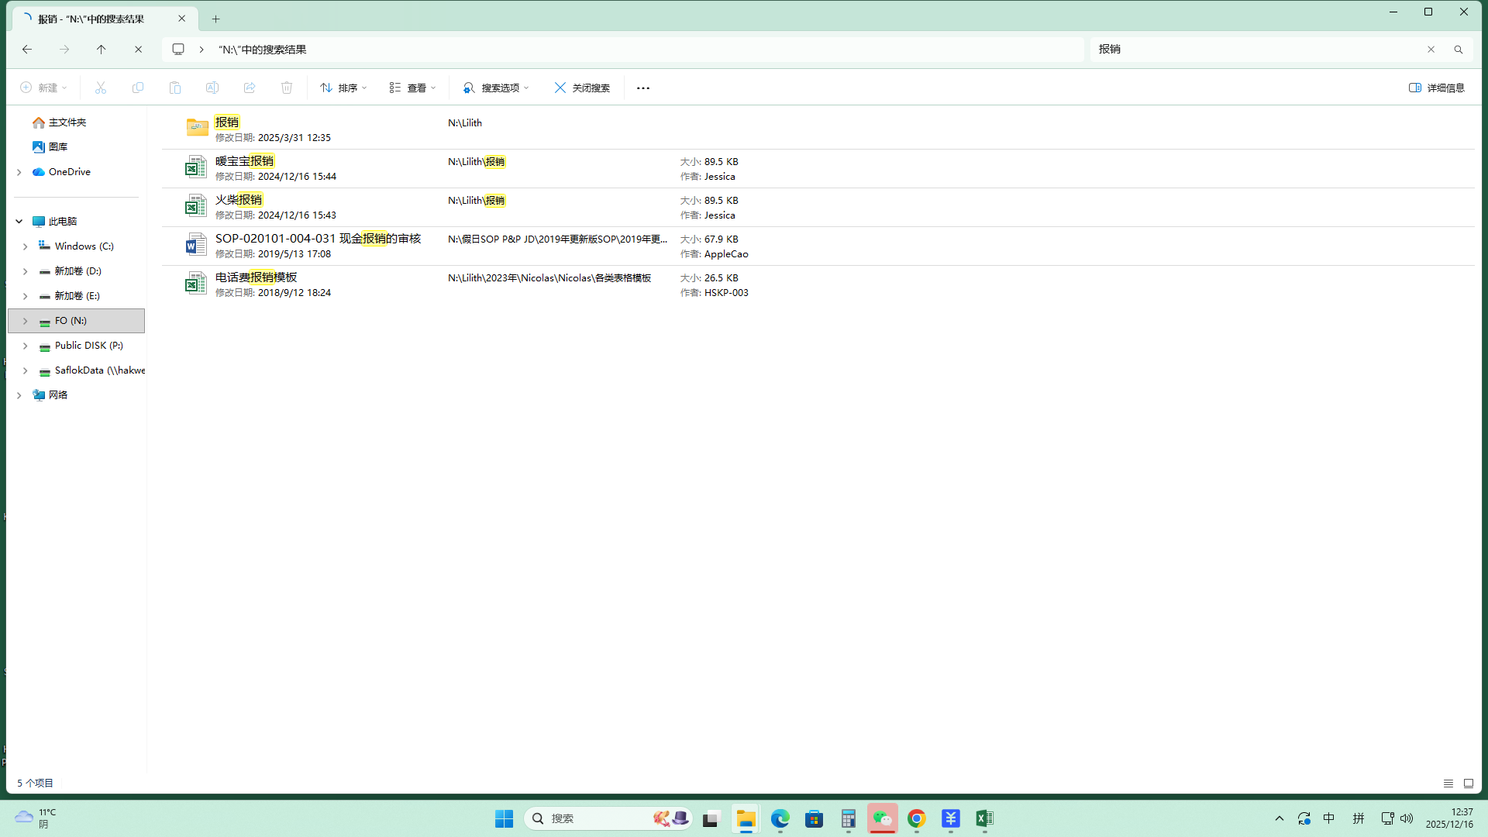Viewport: 1488px width, 837px height.
Task: Select the 暖宝宝报销 Excel file
Action: [x=244, y=161]
